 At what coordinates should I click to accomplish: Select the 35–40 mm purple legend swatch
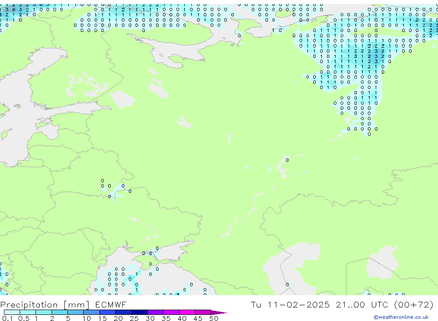171,312
